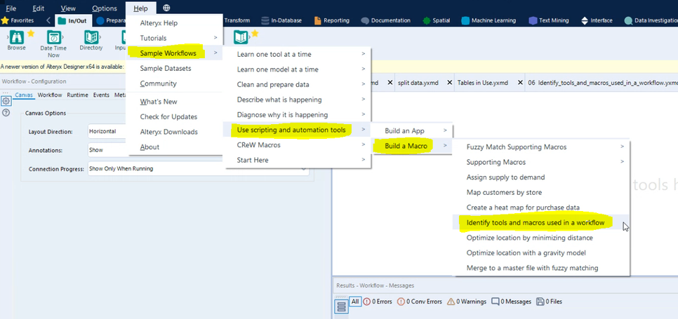Expand the CReW Macros submenu
This screenshot has width=678, height=319.
click(297, 145)
